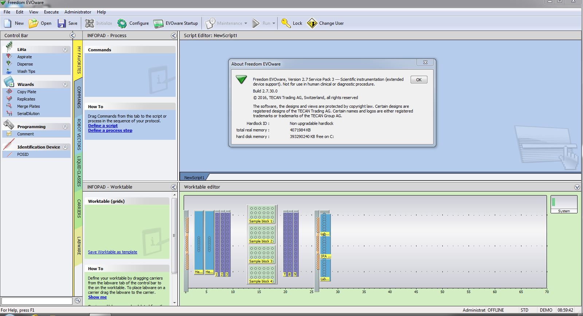Image resolution: width=583 pixels, height=316 pixels.
Task: Open the Execute menu
Action: point(51,12)
